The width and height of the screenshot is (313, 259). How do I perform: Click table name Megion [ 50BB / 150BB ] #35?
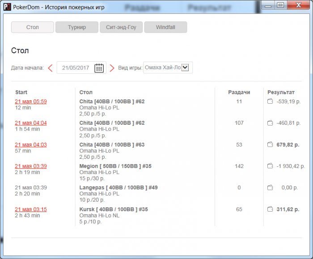[x=115, y=166]
